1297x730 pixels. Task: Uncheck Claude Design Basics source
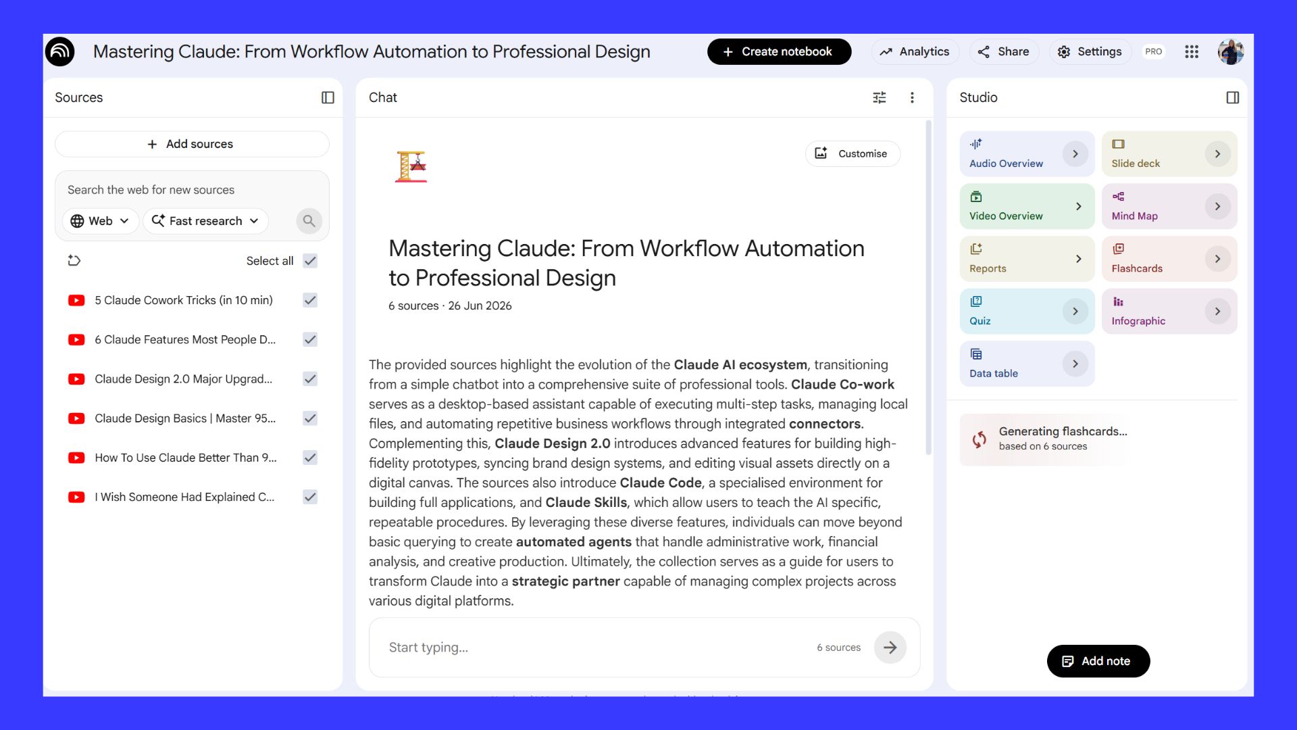coord(310,418)
